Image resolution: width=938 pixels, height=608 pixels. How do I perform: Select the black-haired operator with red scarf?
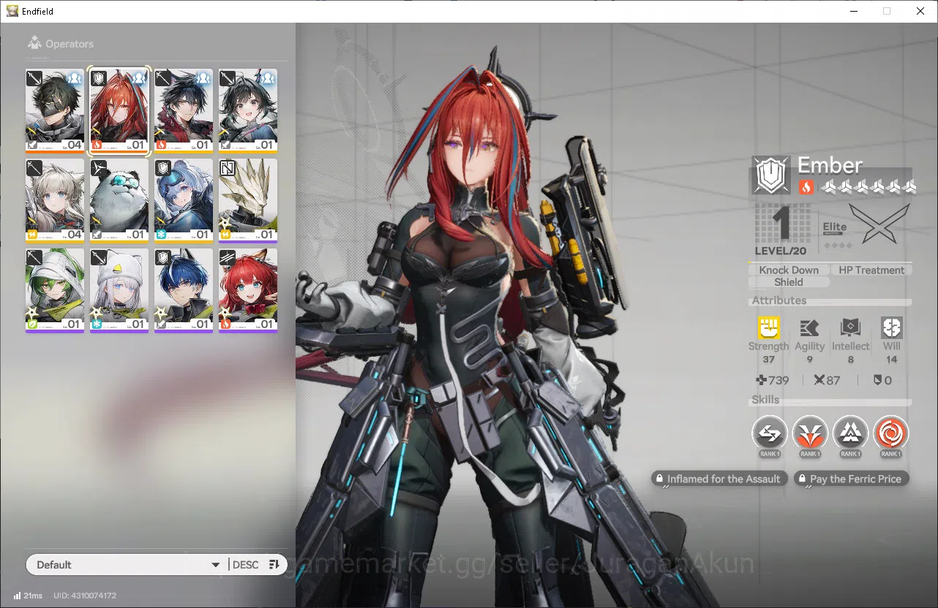pyautogui.click(x=184, y=111)
